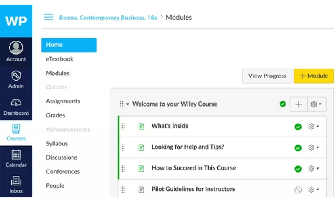Click the WP logo
Image resolution: width=335 pixels, height=203 pixels.
click(16, 21)
